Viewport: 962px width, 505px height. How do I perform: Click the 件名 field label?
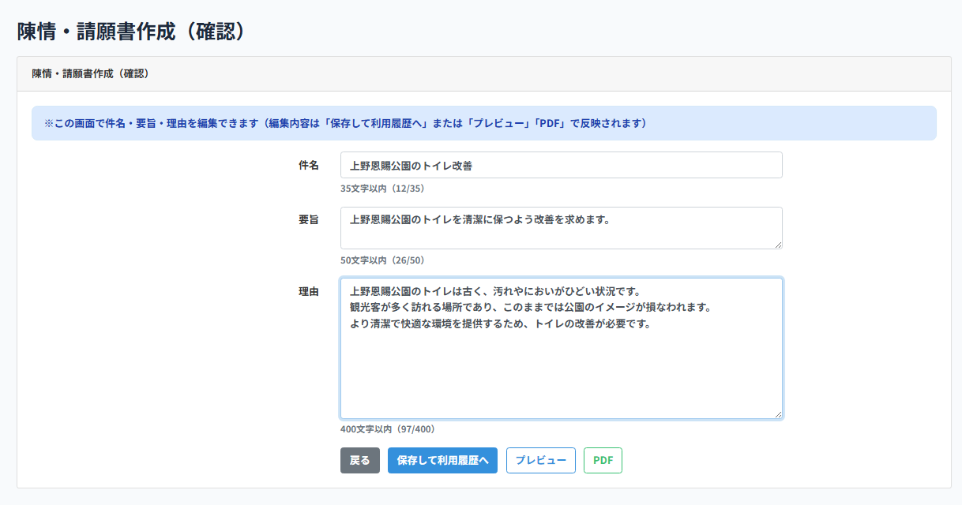309,166
